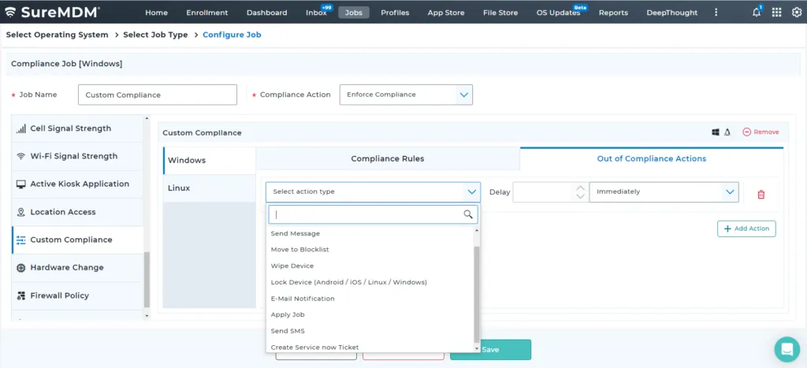Open the Enrollment menu
Image resolution: width=807 pixels, height=368 pixels.
click(x=207, y=13)
